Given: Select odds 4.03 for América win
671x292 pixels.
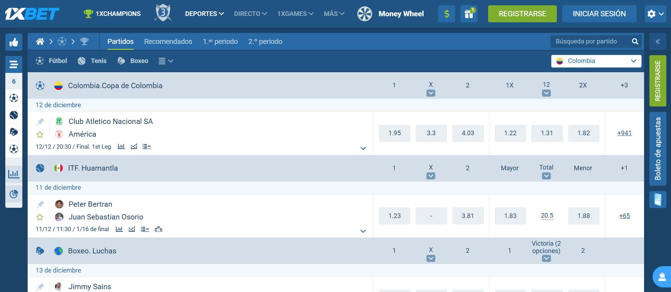Looking at the screenshot, I should [x=468, y=133].
